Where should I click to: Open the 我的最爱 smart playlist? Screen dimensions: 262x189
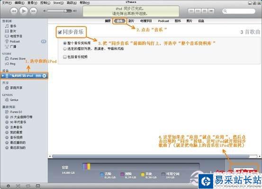coord(16,132)
